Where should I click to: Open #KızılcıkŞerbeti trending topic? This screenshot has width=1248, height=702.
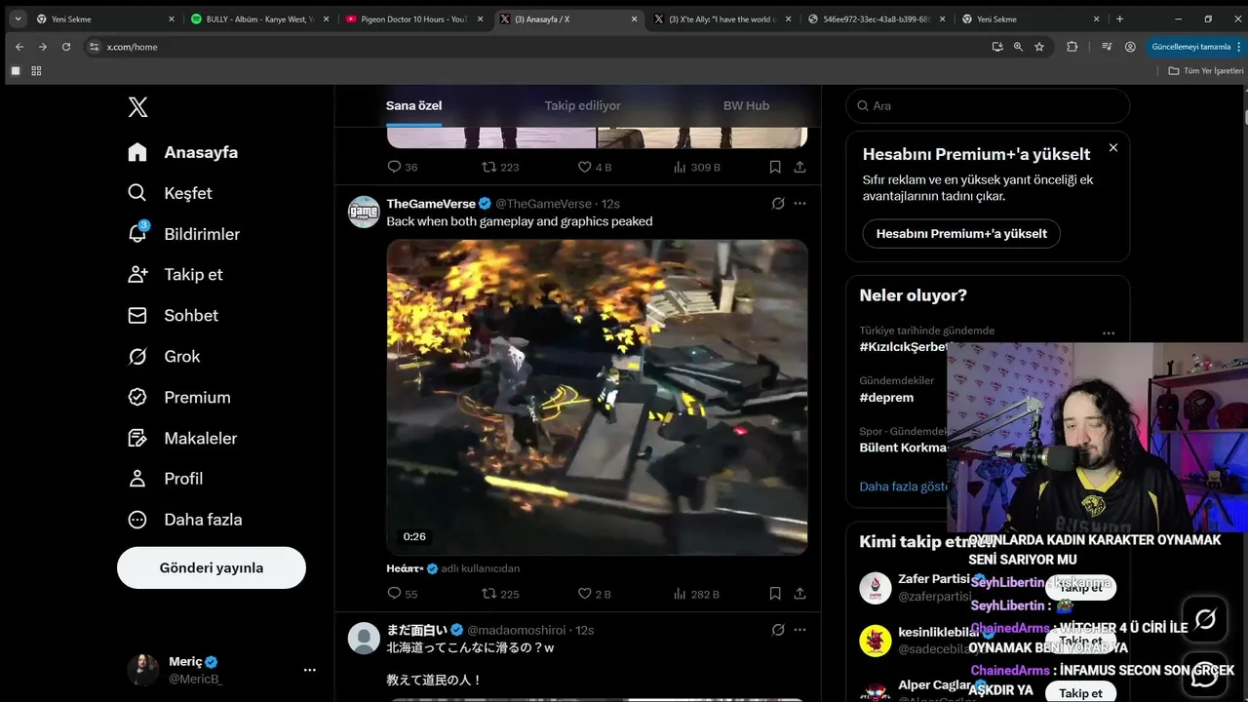(x=904, y=346)
